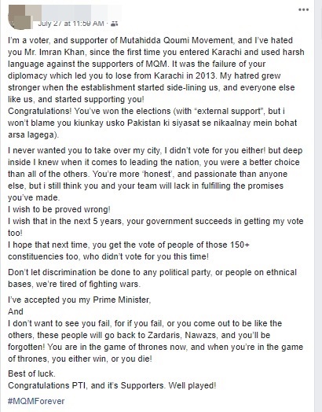The height and width of the screenshot is (412, 322).
Task: Open the blurred author profile picture
Action: (20, 17)
